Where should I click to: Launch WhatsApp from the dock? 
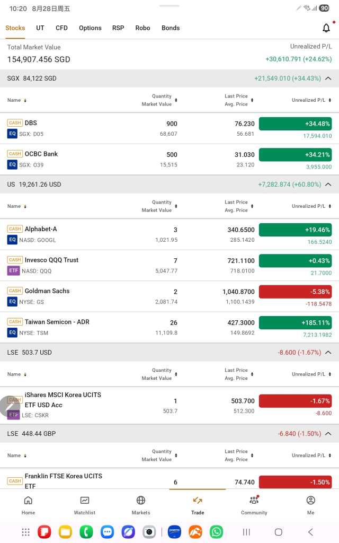click(216, 531)
